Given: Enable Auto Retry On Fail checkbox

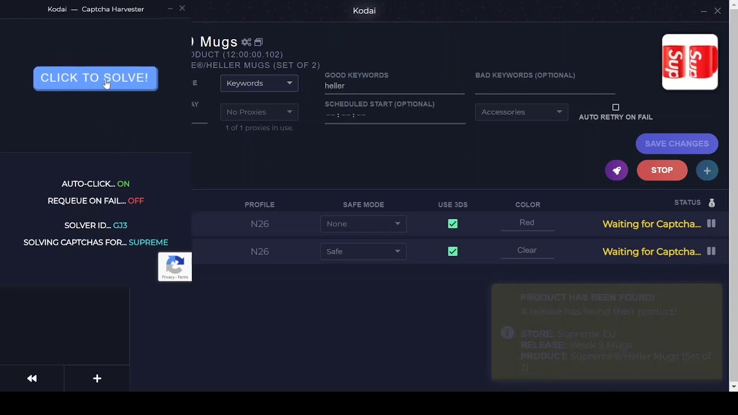Looking at the screenshot, I should point(616,107).
